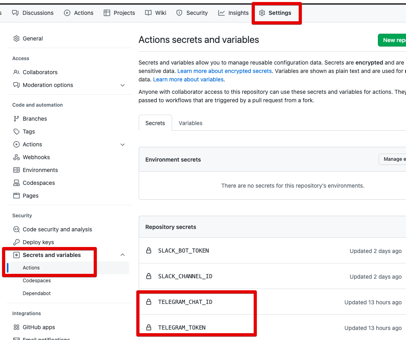Screen dimensions: 406x340
Task: Click the Code security and analysis icon
Action: tap(16, 229)
